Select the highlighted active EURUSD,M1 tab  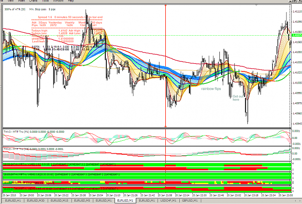125,201
